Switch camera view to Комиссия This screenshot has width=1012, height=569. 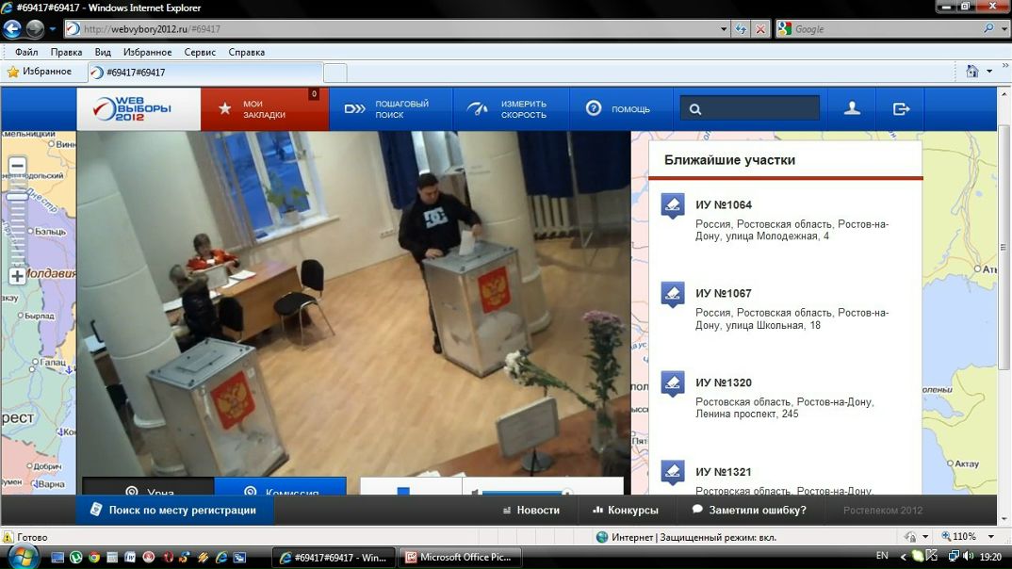[x=280, y=487]
